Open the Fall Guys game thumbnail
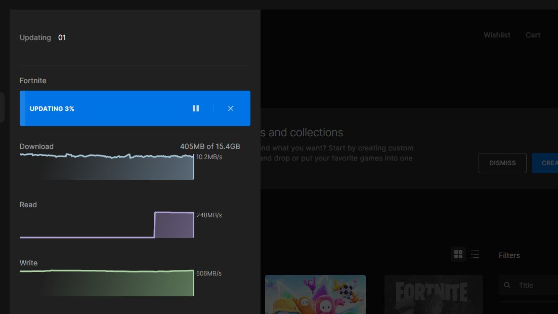The image size is (558, 314). [315, 294]
